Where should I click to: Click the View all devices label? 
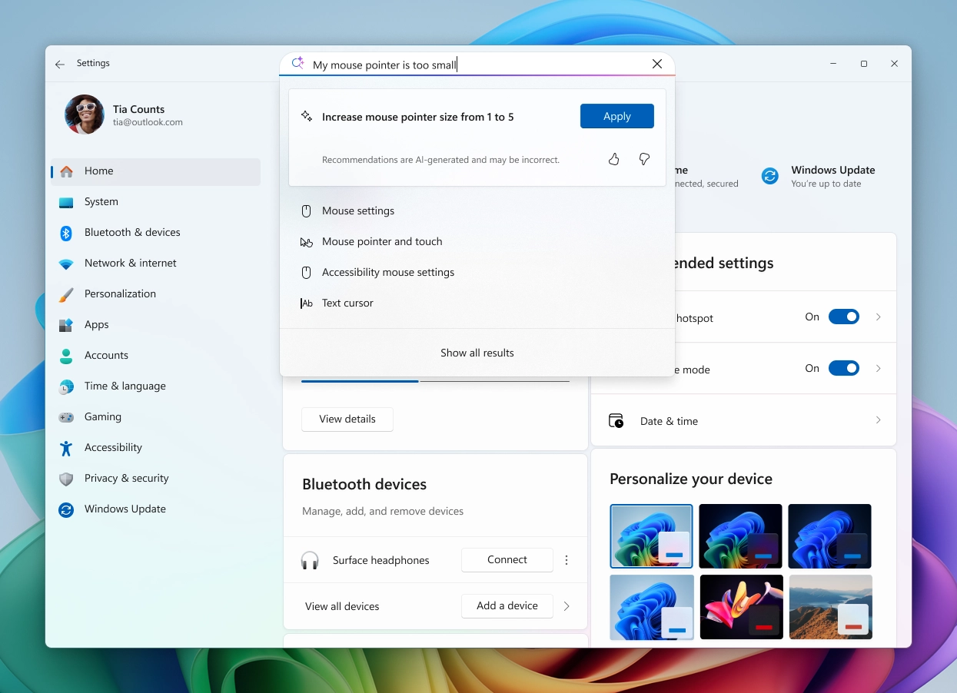[342, 606]
